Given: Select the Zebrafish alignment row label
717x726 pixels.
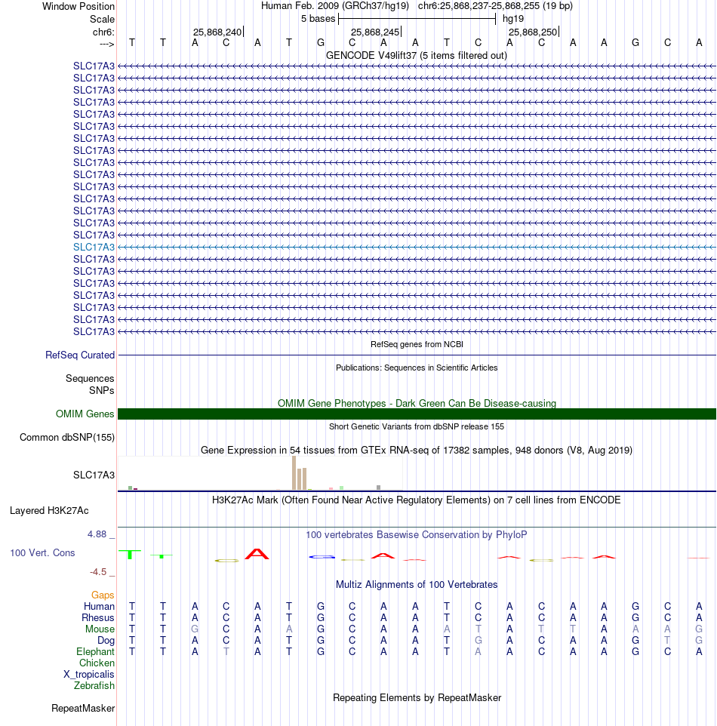Looking at the screenshot, I should (x=94, y=686).
